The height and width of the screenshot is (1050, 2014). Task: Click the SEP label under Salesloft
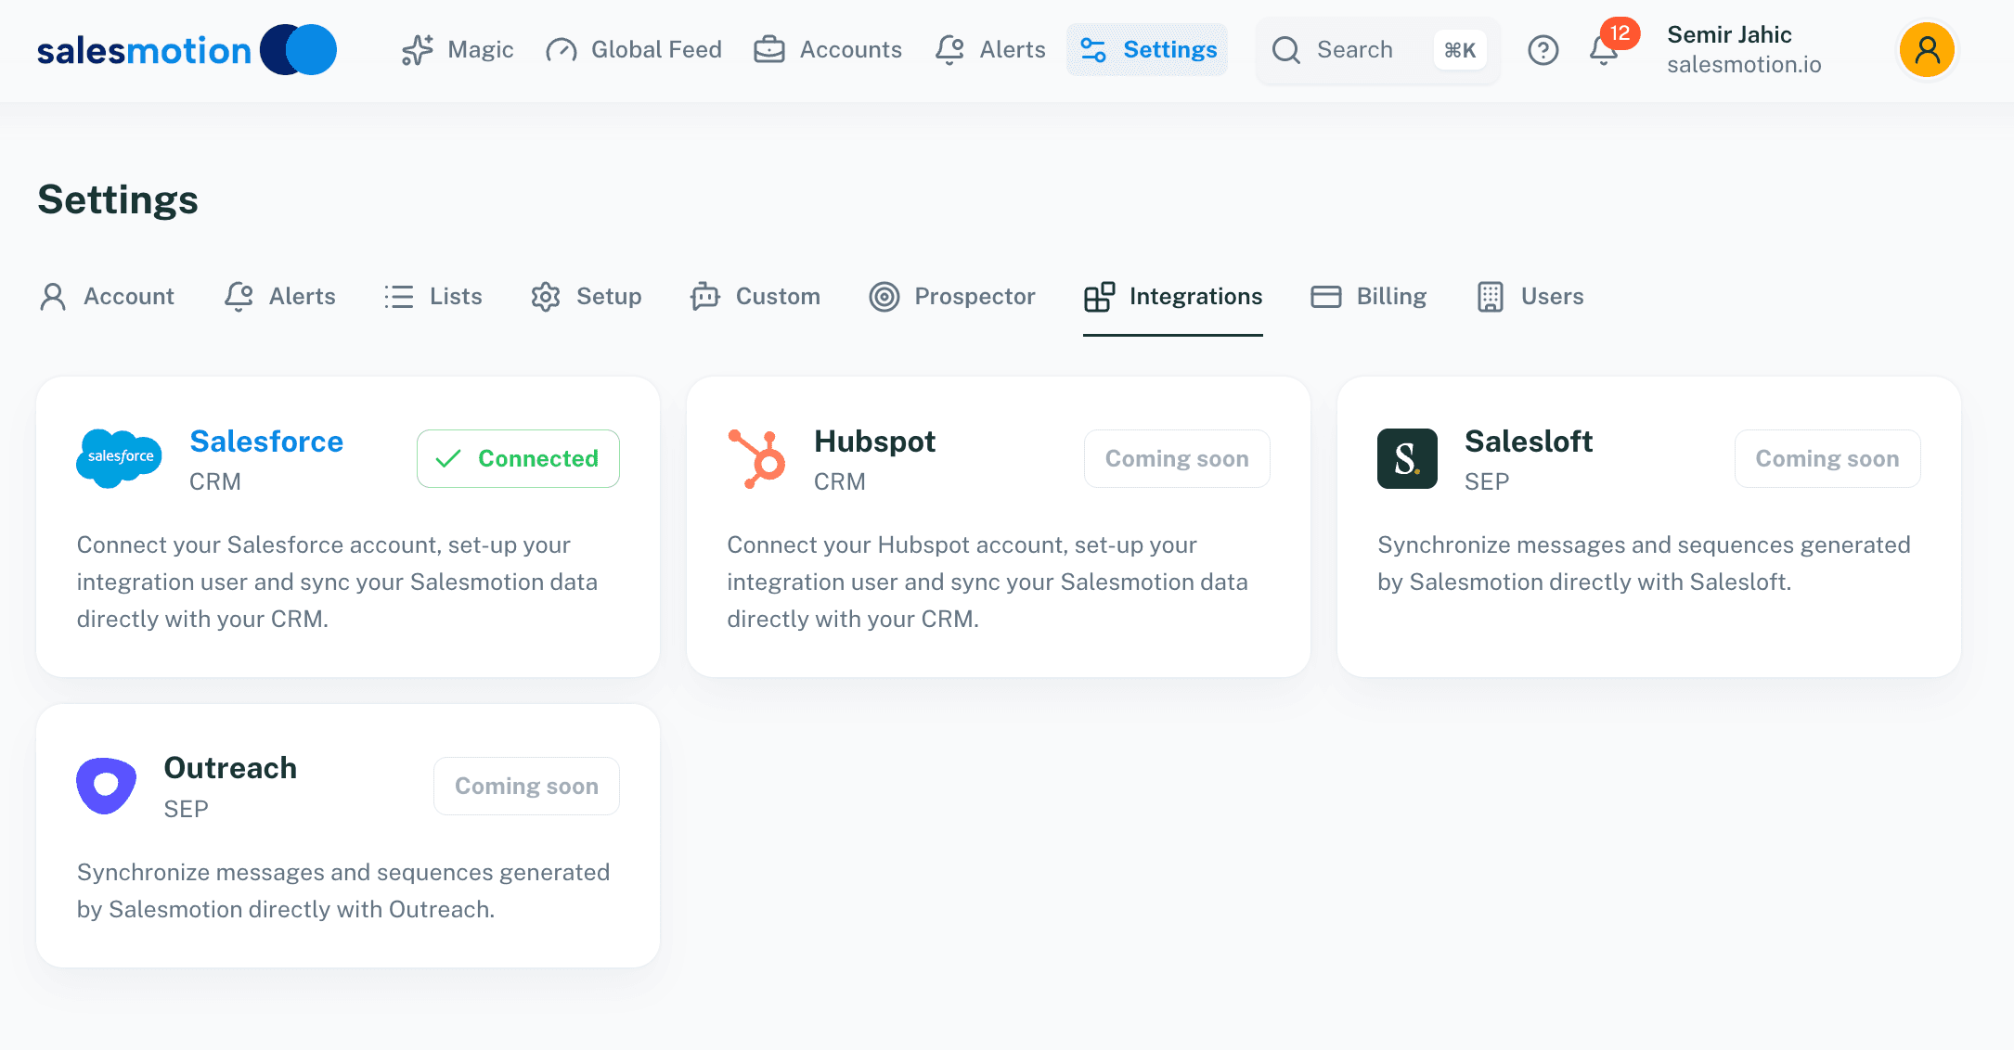click(1487, 481)
